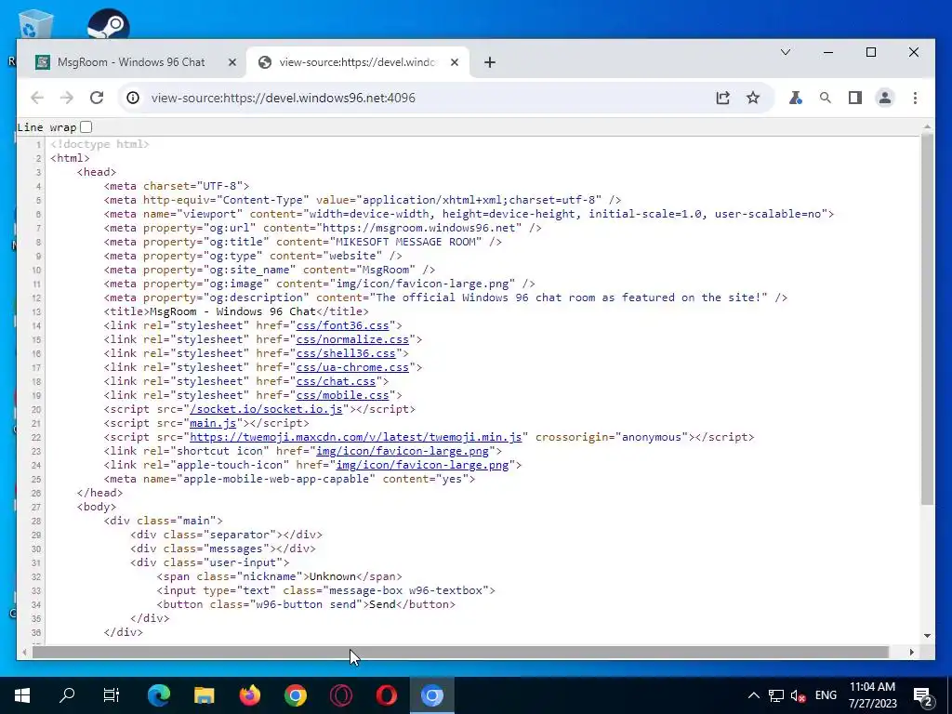The height and width of the screenshot is (714, 952).
Task: Open the Windows Start menu
Action: pos(22,695)
